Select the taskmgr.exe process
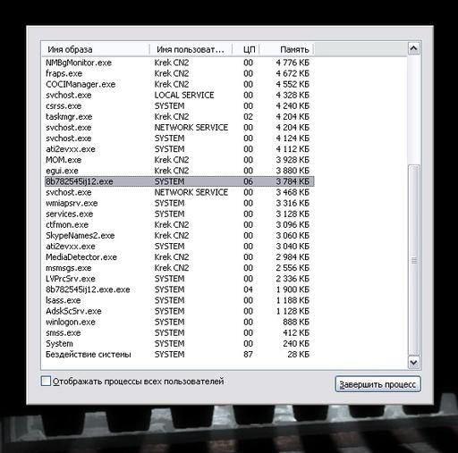 click(179, 116)
